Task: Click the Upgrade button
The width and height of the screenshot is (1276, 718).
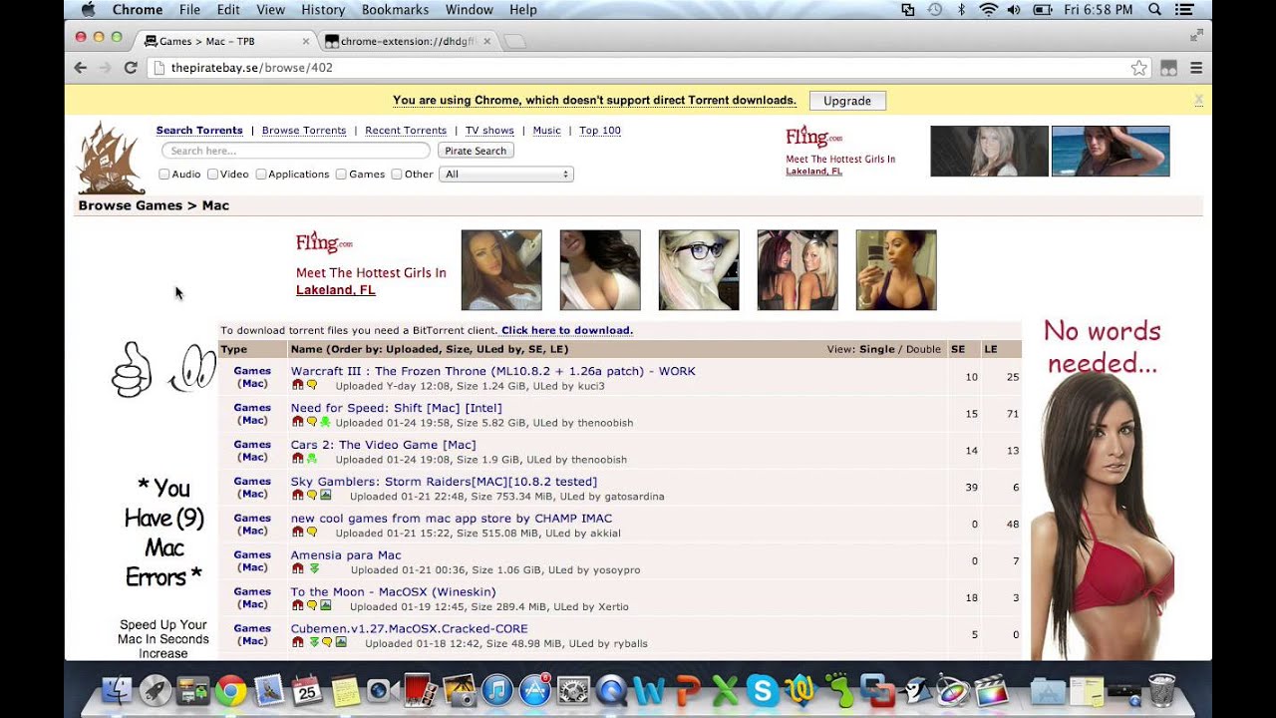Action: 847,101
